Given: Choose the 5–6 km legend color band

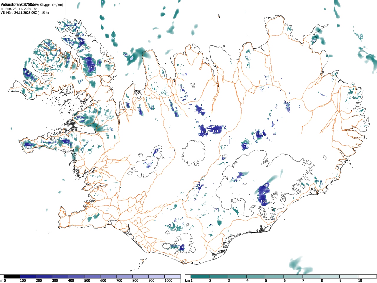Looking at the screenshot, I should click(x=275, y=277).
